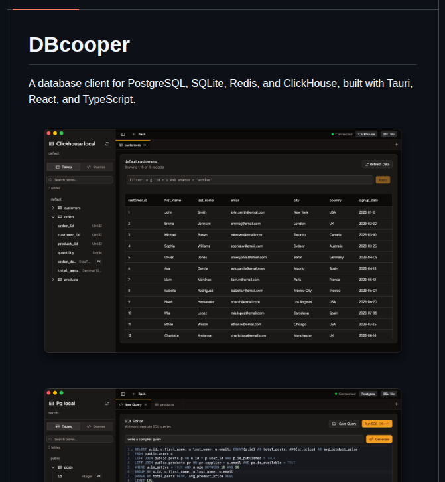Close the customers tab
The image size is (445, 482).
click(145, 145)
